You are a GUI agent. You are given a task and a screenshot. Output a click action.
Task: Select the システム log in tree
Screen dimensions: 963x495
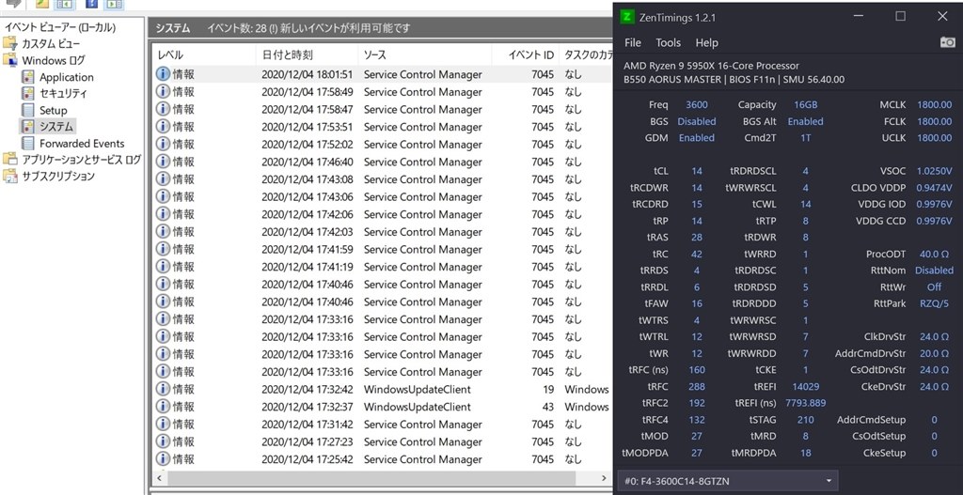click(x=56, y=127)
